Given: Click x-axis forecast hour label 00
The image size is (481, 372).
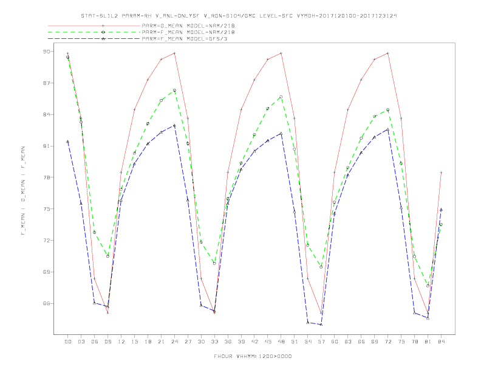Looking at the screenshot, I should click(x=68, y=342).
